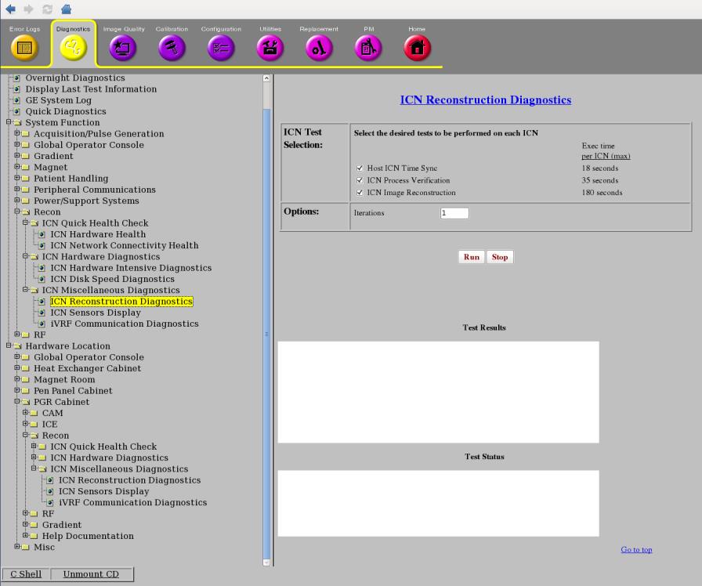This screenshot has height=586, width=702.
Task: Click the Image Quality toolbar icon
Action: [x=124, y=49]
